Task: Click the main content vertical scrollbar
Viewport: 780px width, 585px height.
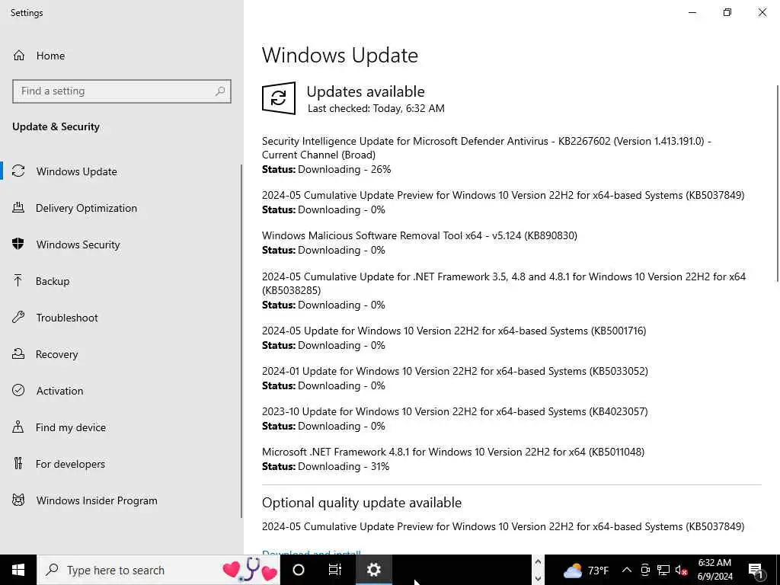Action: pyautogui.click(x=778, y=183)
